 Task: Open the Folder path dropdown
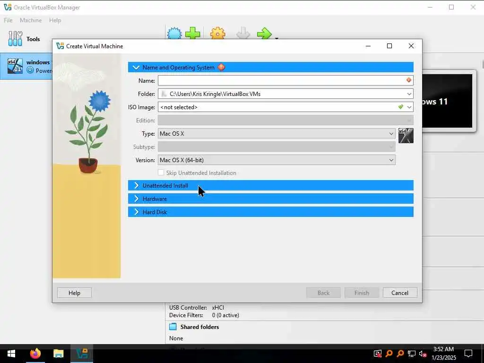[409, 94]
